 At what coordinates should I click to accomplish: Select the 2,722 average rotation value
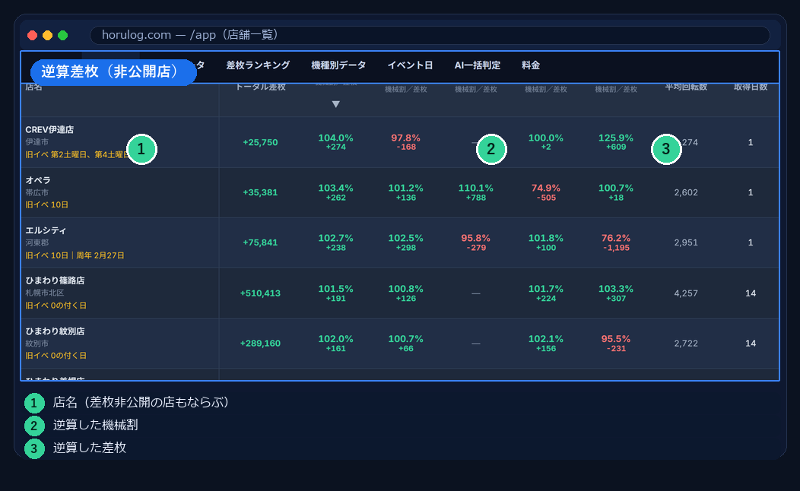(686, 343)
